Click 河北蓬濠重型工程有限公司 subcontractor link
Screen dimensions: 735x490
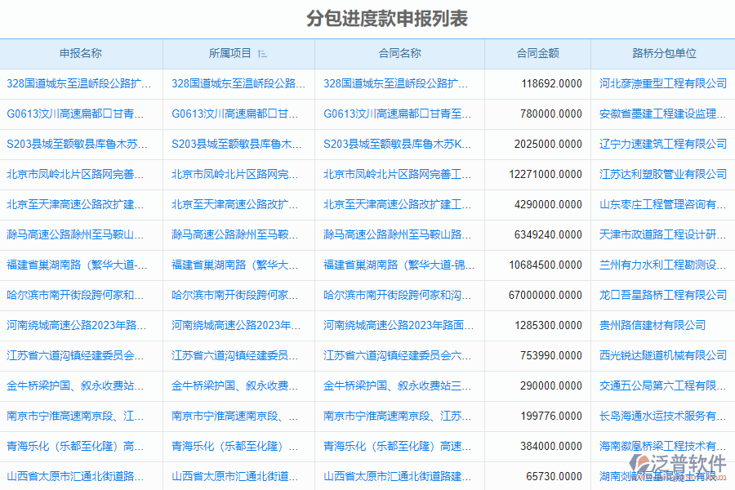(x=662, y=83)
